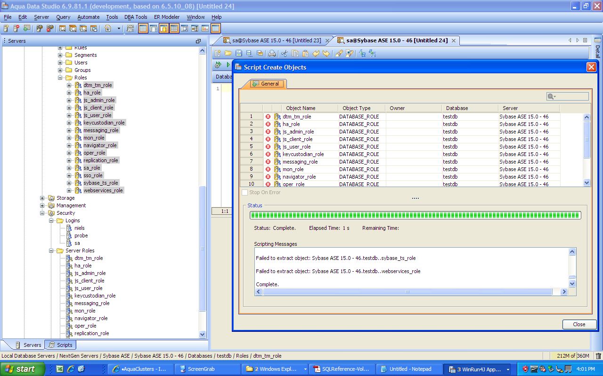Image resolution: width=603 pixels, height=376 pixels.
Task: Open the Query menu
Action: click(63, 17)
